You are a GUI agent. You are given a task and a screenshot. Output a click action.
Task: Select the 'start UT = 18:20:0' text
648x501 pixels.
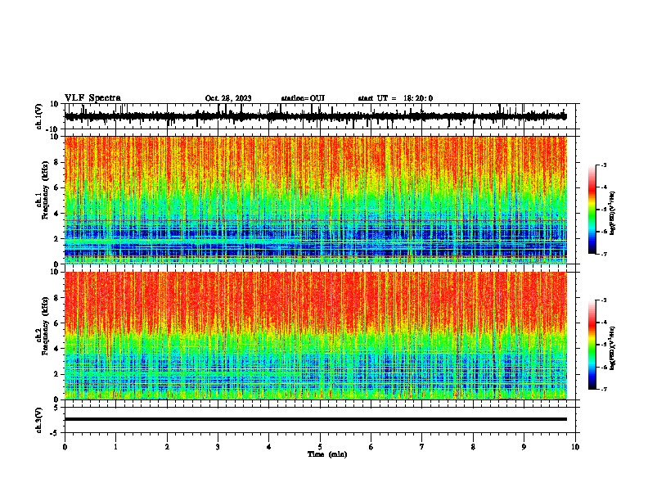click(x=395, y=98)
